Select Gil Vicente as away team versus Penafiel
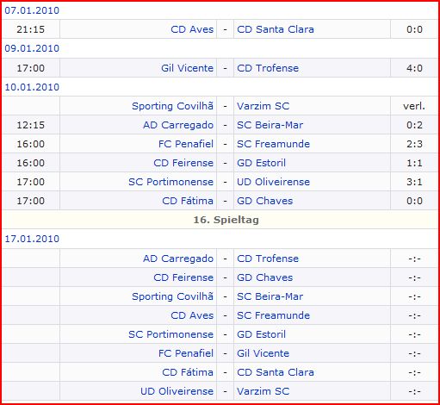Image resolution: width=440 pixels, height=405 pixels. point(263,353)
